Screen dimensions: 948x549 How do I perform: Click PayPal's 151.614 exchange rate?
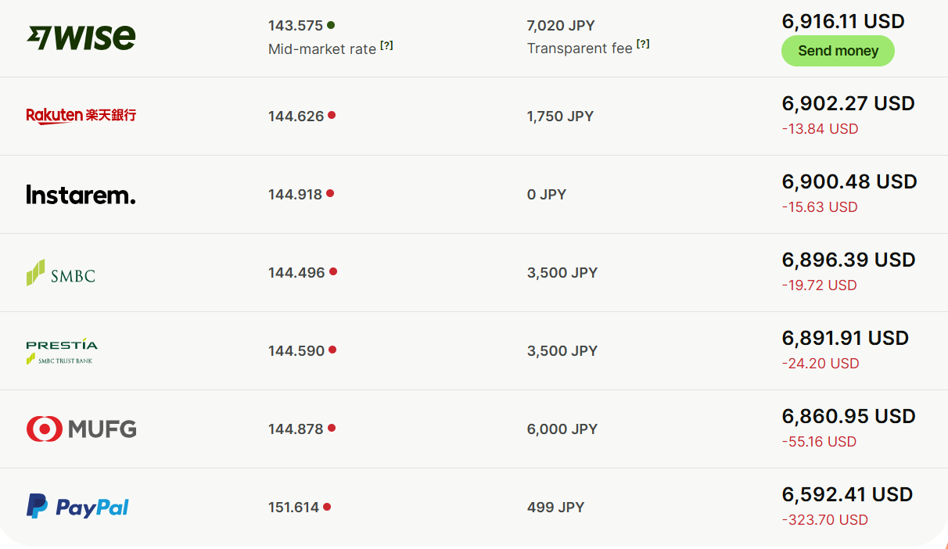pos(293,508)
